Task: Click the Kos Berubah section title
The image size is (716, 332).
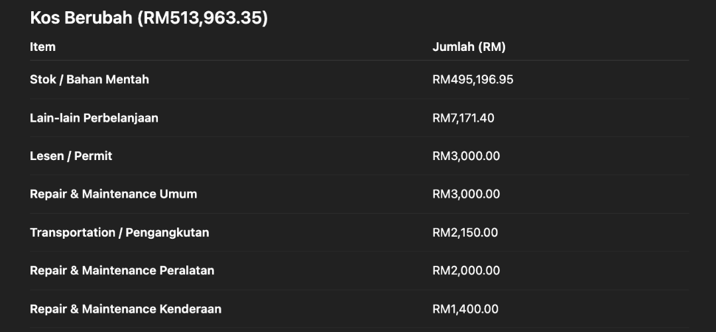Action: (x=81, y=18)
